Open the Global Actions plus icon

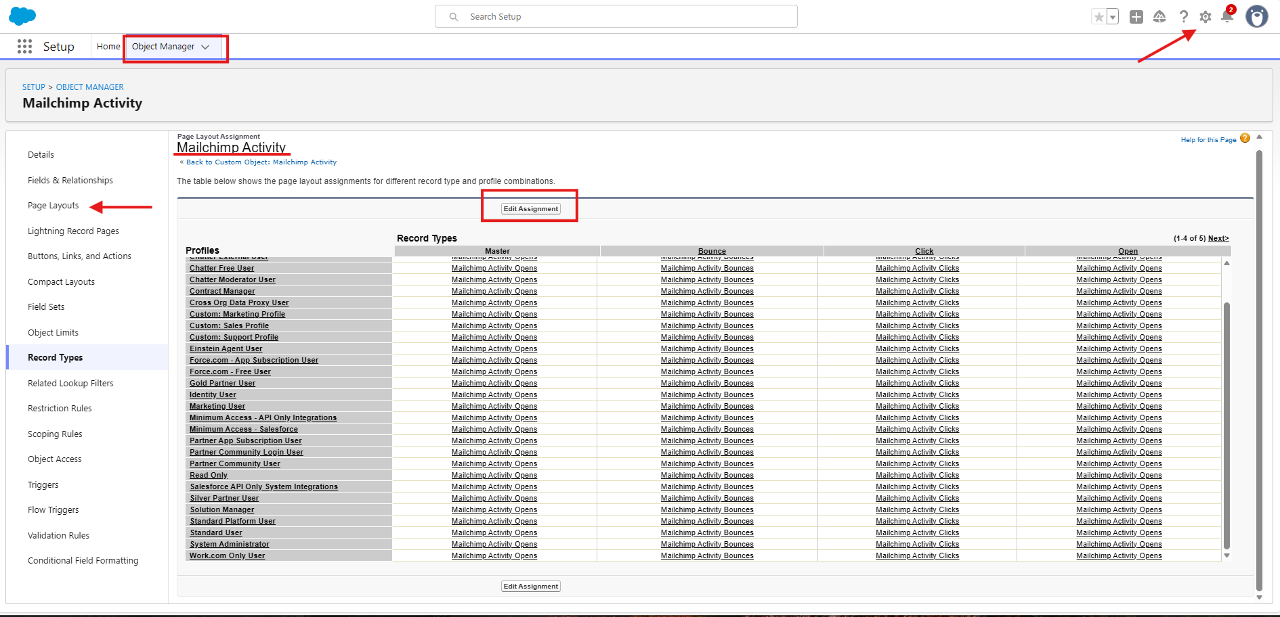click(x=1136, y=17)
